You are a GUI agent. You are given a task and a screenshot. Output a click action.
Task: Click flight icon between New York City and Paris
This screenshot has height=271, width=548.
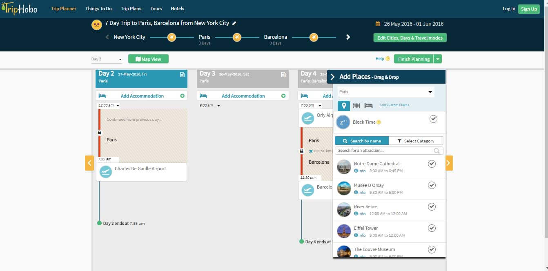pos(172,37)
